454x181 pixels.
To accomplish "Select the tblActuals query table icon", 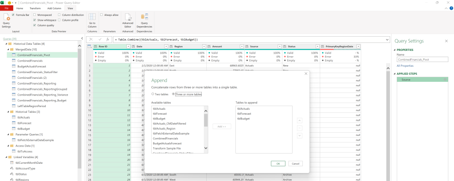I will pyautogui.click(x=13, y=117).
